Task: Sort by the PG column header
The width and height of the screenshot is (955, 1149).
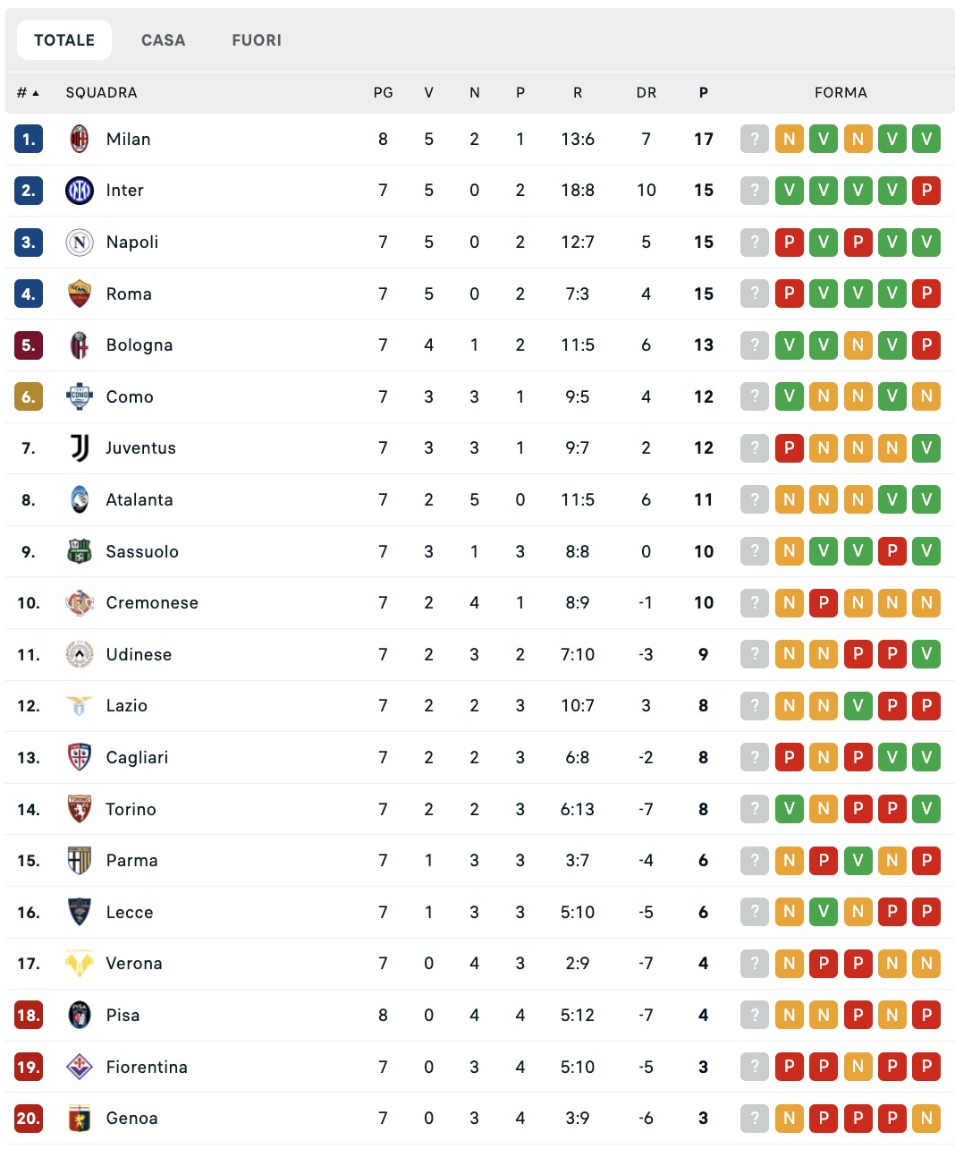Action: tap(383, 93)
